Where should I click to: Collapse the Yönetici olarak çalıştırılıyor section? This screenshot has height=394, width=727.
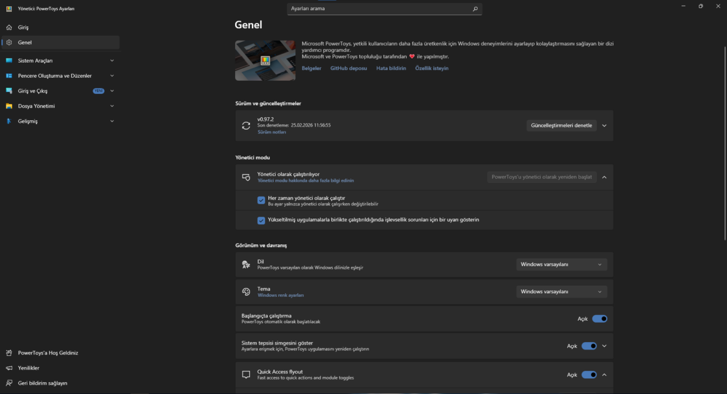pos(604,177)
